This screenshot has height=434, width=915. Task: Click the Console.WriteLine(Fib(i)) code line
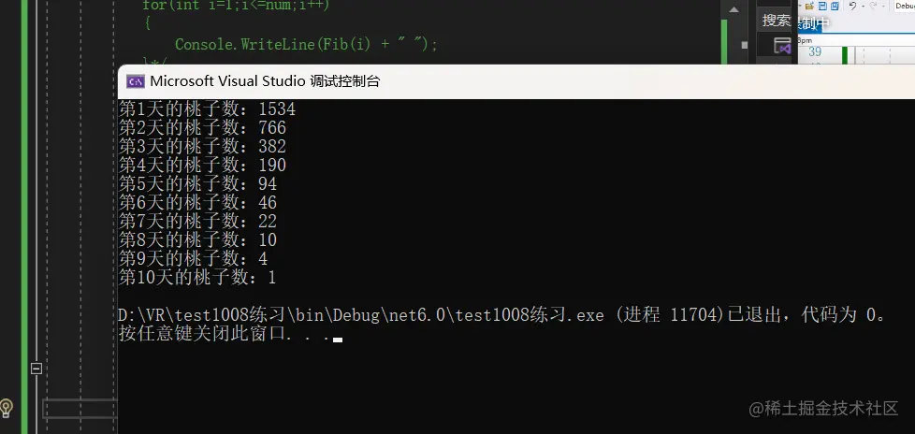[x=306, y=44]
